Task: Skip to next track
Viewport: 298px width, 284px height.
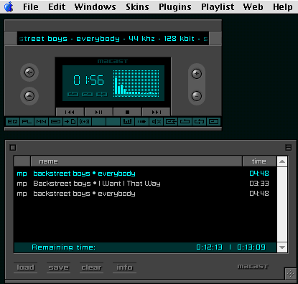Action: 156,112
